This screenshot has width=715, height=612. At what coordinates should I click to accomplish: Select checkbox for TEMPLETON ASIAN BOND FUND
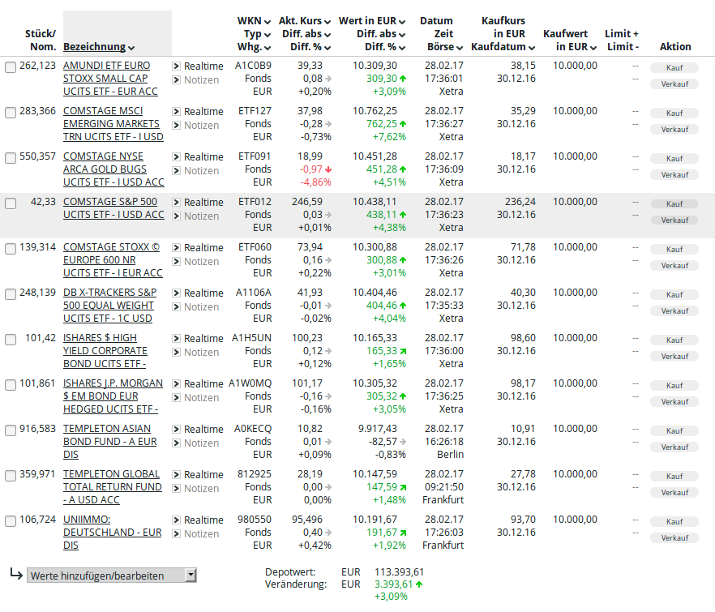click(x=11, y=430)
